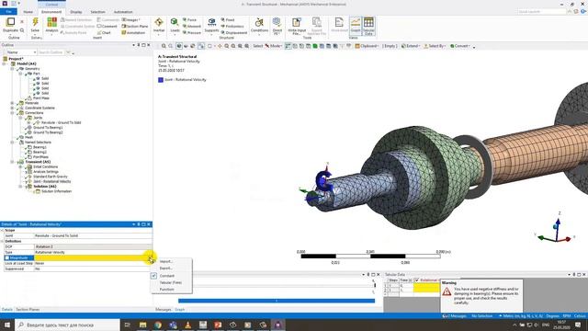This screenshot has height=331, width=588.
Task: Click the Solve lightning icon
Action: coord(35,22)
